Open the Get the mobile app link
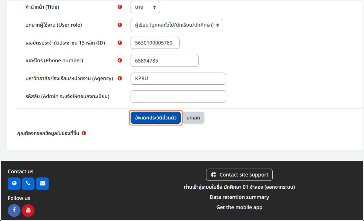The image size is (364, 221). [x=239, y=207]
